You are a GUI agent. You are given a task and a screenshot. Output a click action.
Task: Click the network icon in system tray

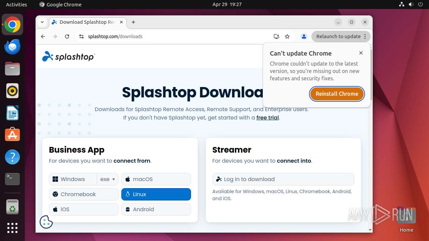tap(402, 4)
